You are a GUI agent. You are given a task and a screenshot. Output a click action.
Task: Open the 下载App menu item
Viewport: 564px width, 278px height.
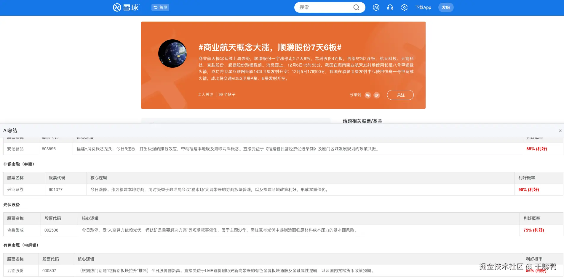point(423,7)
